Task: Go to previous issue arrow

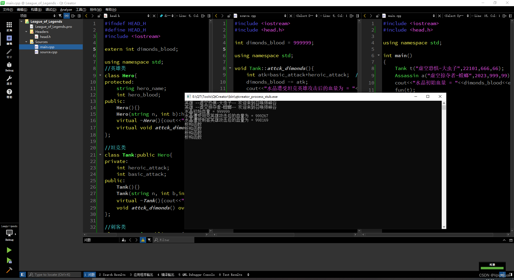Action: (130, 240)
